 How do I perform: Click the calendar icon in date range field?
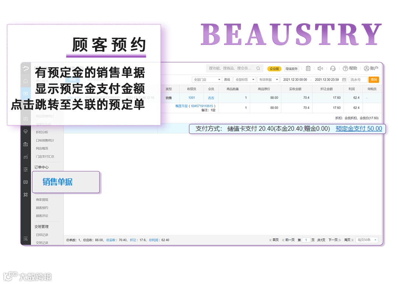(344, 79)
